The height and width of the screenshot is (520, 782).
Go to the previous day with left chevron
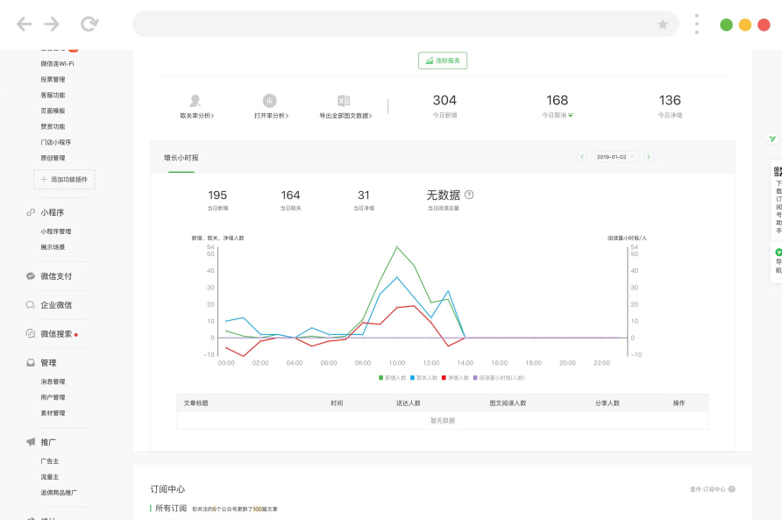point(581,157)
